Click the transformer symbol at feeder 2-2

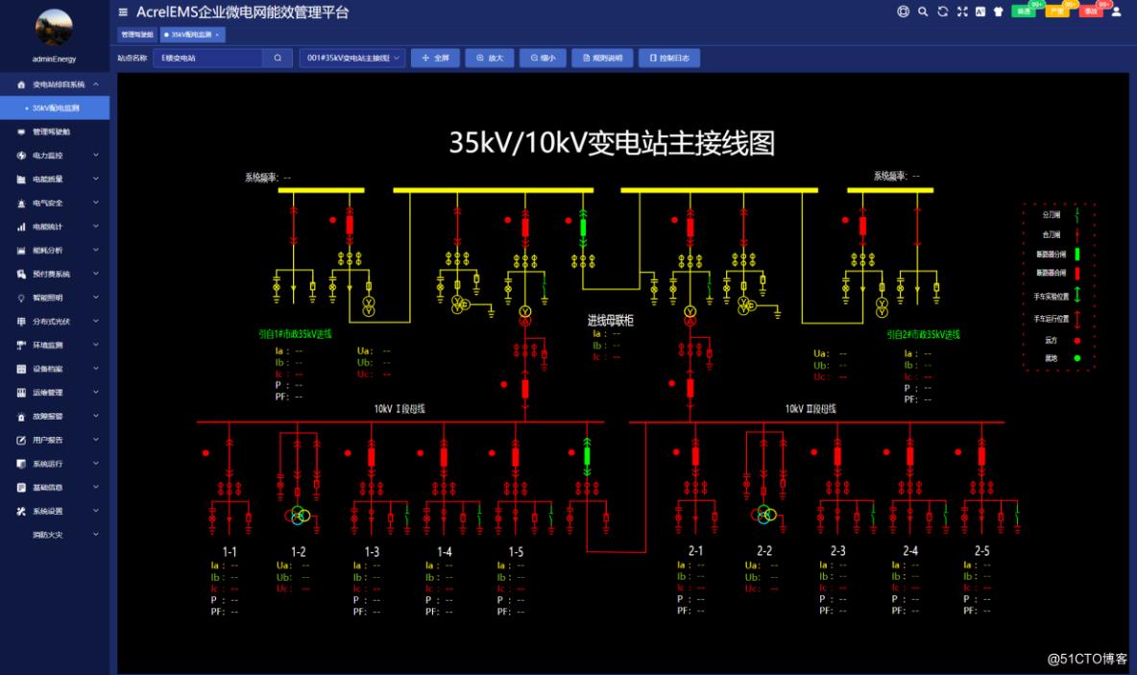pyautogui.click(x=763, y=515)
